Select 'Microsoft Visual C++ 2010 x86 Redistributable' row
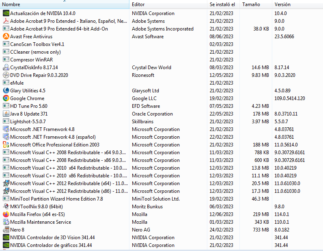Image resolution: width=323 pixels, height=251 pixels. 69,176
